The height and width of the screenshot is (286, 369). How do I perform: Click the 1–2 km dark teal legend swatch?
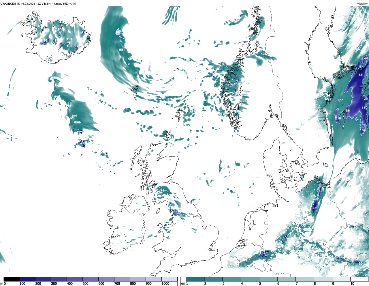click(x=195, y=279)
